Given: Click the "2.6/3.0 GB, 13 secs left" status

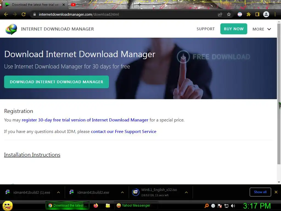Looking at the screenshot, I should pos(155,195).
